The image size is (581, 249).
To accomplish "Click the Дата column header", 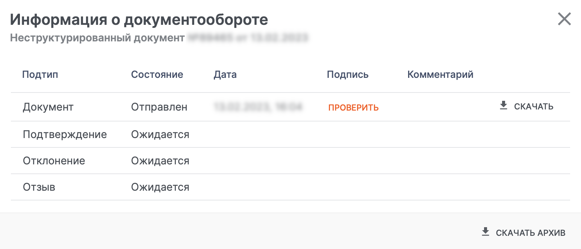I will click(225, 74).
